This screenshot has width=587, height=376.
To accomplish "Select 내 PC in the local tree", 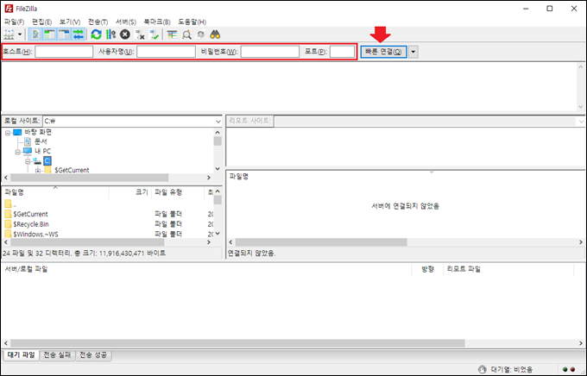I will point(42,151).
